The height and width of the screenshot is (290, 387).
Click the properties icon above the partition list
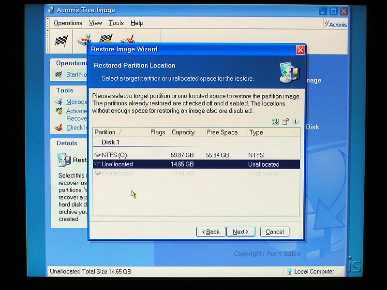point(285,122)
